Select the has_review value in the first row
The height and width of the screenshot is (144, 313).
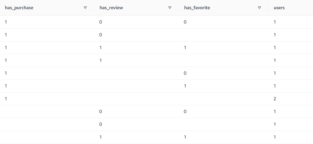tap(101, 22)
